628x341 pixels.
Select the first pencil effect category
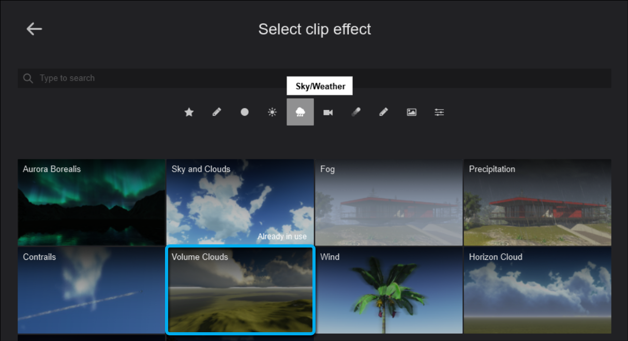tap(217, 112)
